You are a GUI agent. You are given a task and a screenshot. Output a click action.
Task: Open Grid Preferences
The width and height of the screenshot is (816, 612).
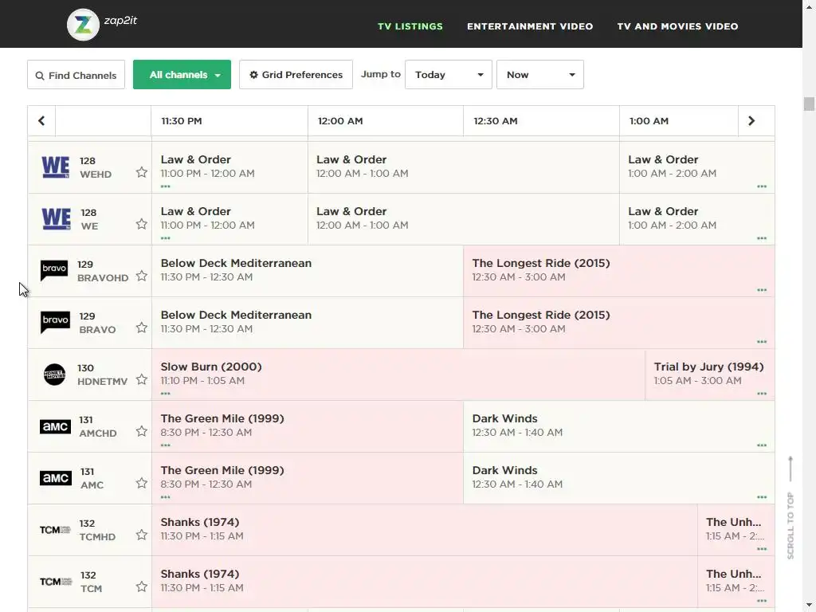[x=296, y=74]
